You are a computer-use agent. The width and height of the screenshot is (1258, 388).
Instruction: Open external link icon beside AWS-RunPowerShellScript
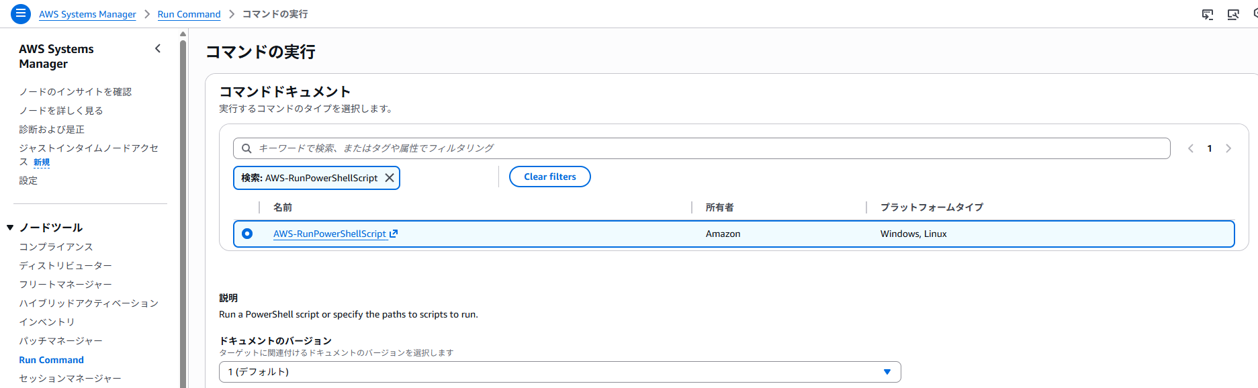pos(394,234)
